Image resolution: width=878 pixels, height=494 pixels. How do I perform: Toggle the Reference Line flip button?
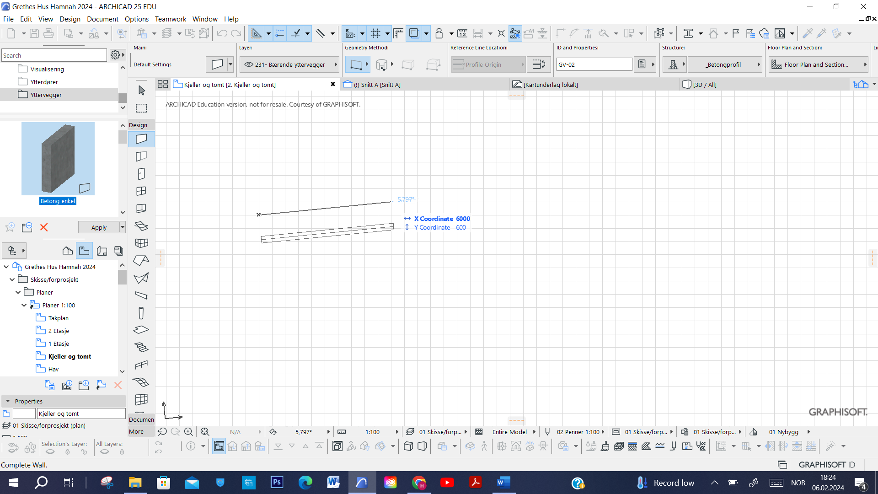539,64
